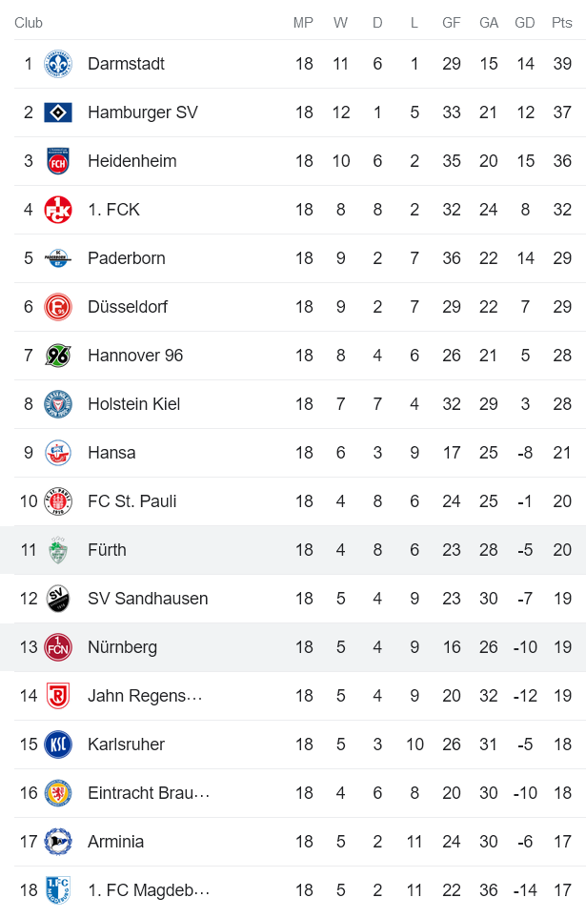586x918 pixels.
Task: Click the Darmstadt club crest
Action: pos(59,63)
